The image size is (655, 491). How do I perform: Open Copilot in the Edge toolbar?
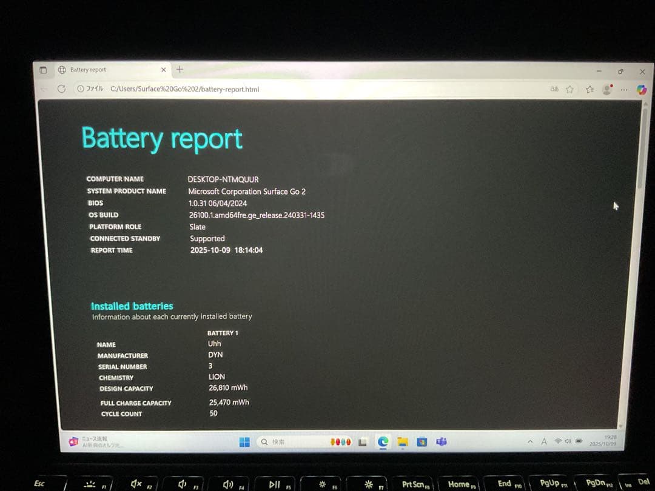[x=642, y=89]
